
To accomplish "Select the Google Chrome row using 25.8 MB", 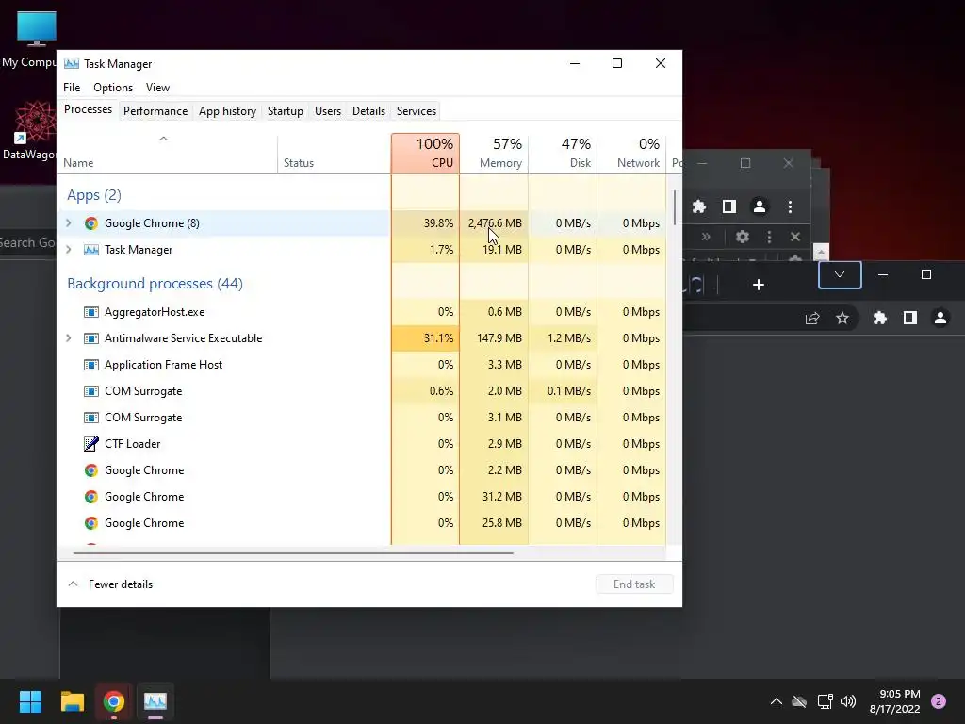I will (362, 522).
